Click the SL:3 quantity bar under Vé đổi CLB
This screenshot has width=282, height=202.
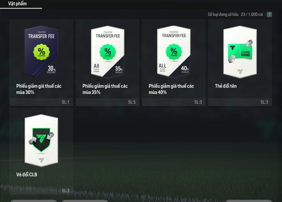[41, 190]
